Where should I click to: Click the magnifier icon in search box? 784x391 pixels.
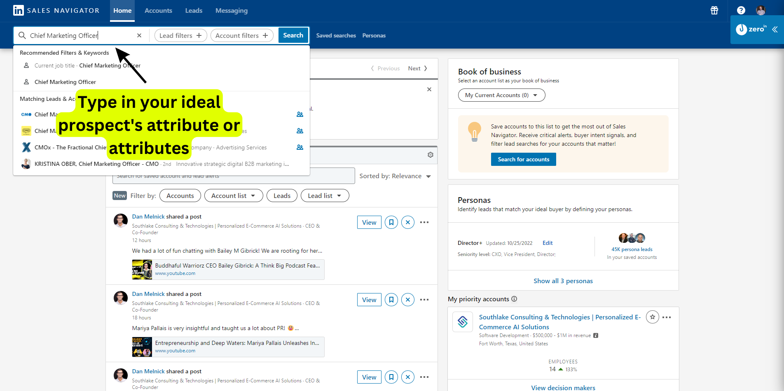point(22,35)
